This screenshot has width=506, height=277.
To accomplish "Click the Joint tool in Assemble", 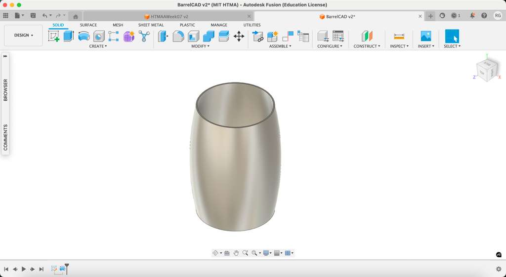I will [x=257, y=36].
